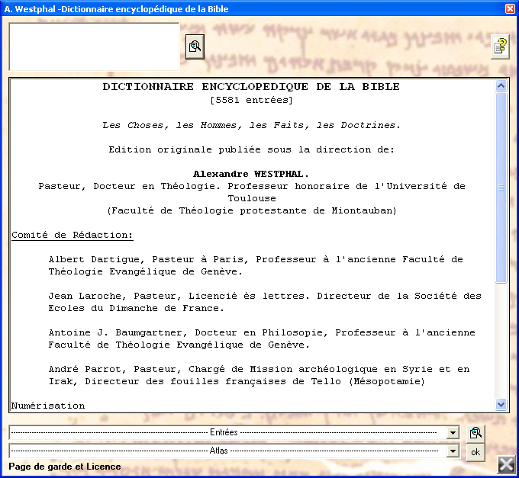Open the Atlas combo box field
519x478 pixels.
pyautogui.click(x=234, y=451)
